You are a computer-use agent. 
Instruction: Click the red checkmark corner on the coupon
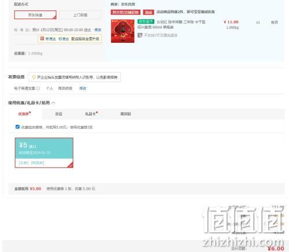(71, 165)
